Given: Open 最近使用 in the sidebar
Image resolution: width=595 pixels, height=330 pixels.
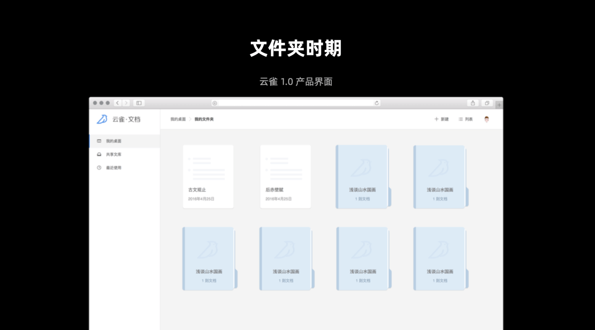Looking at the screenshot, I should click(x=125, y=168).
